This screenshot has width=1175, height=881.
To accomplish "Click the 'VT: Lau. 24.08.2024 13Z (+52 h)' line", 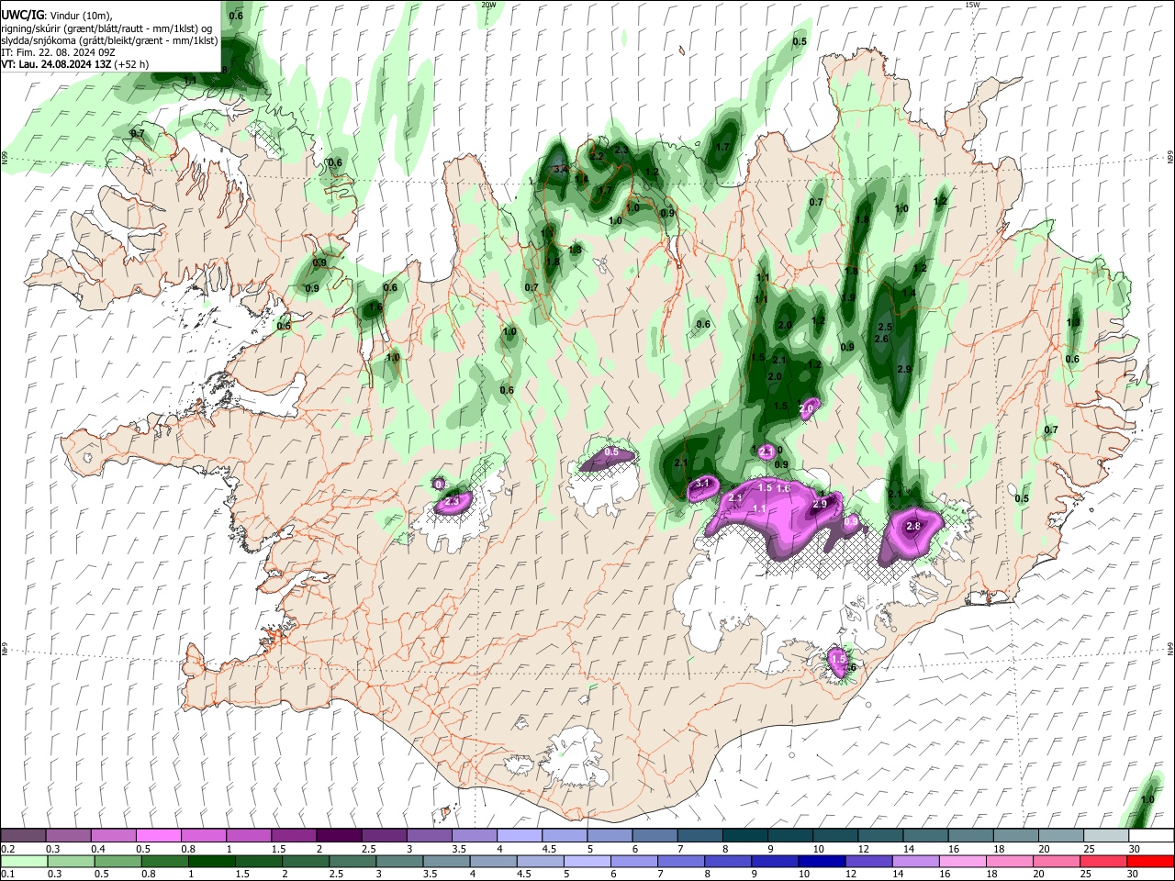I will pos(75,64).
